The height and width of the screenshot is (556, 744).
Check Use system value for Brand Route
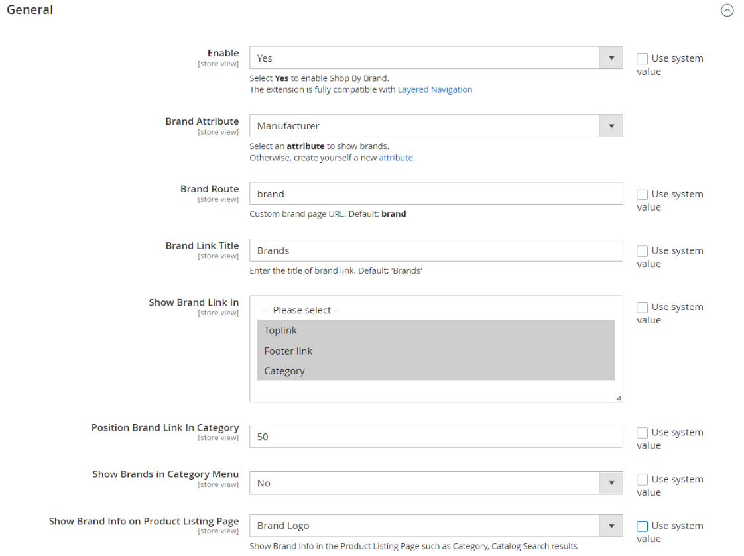tap(642, 195)
